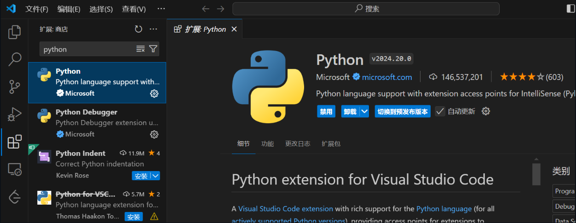Toggle the primary sidebar layout icon

[570, 9]
